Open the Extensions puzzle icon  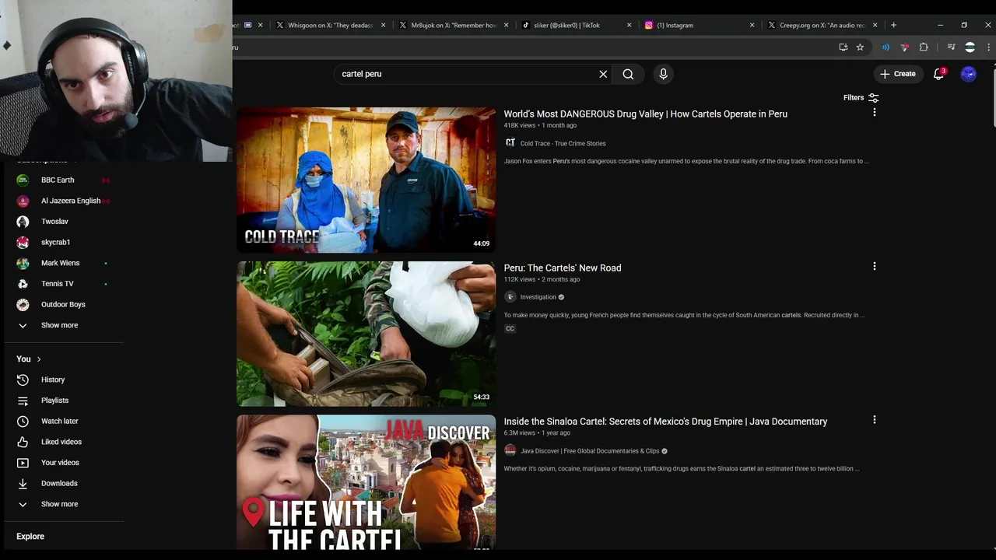924,47
